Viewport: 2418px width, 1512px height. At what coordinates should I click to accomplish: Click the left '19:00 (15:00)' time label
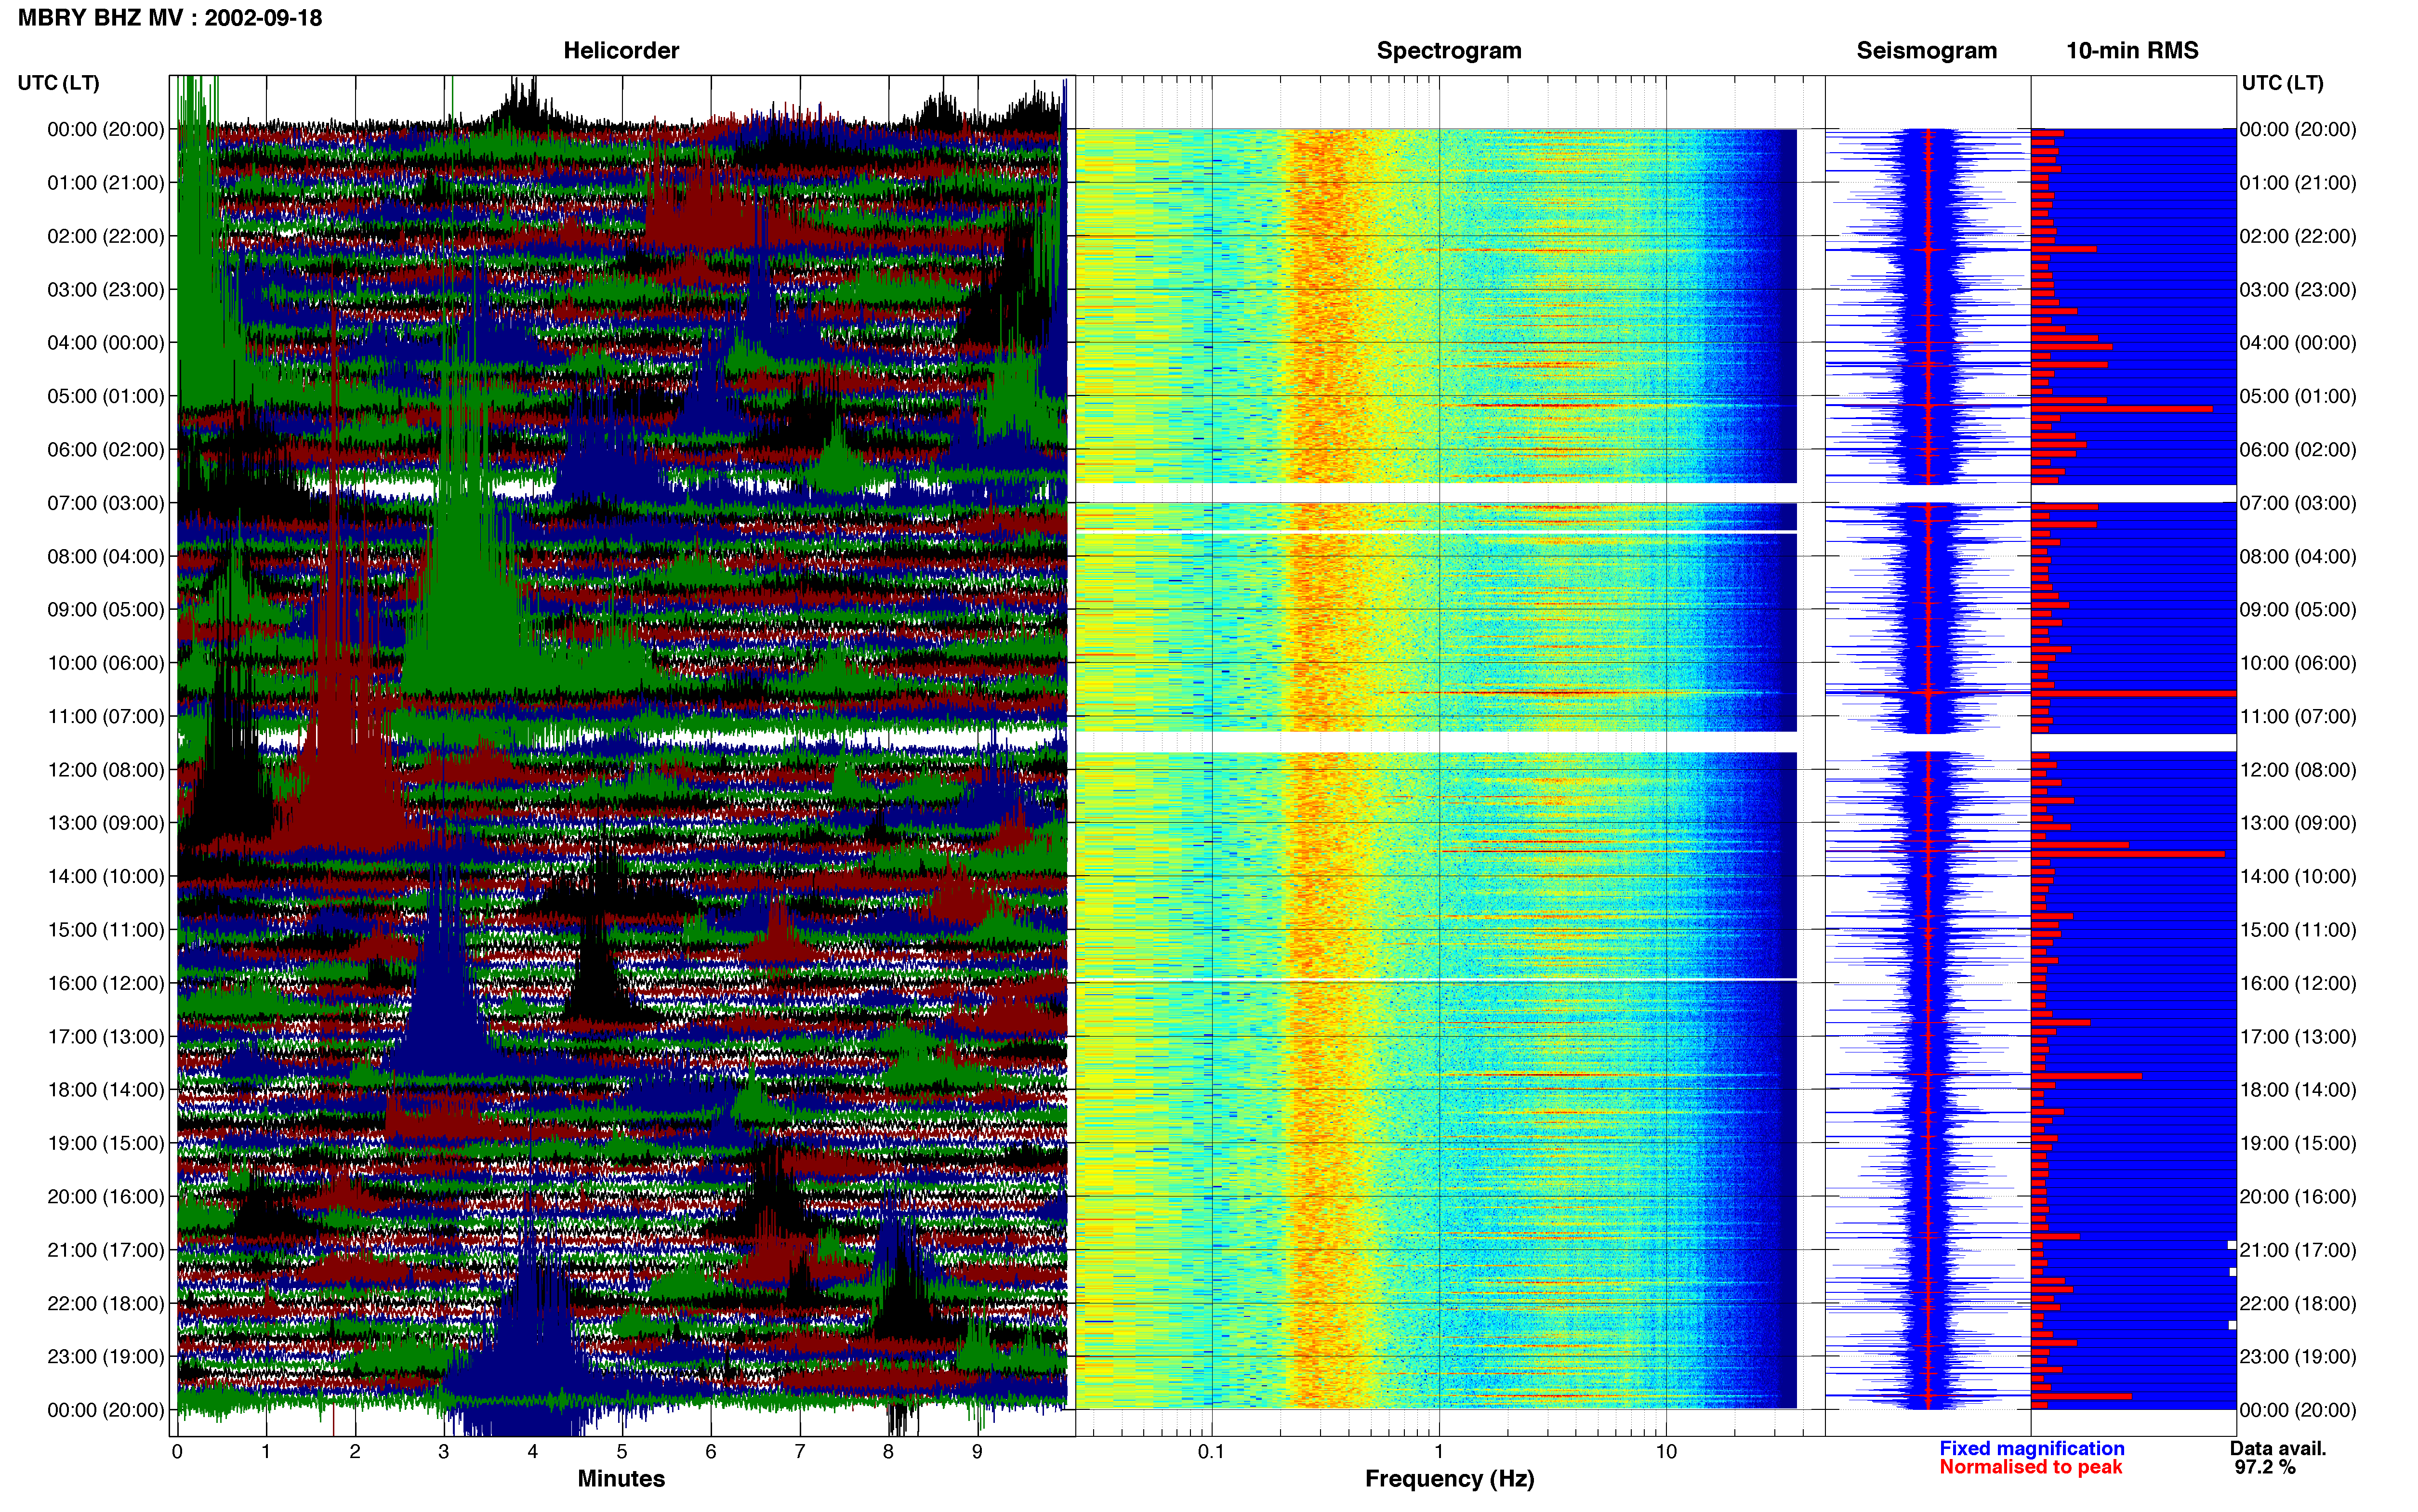[106, 1143]
